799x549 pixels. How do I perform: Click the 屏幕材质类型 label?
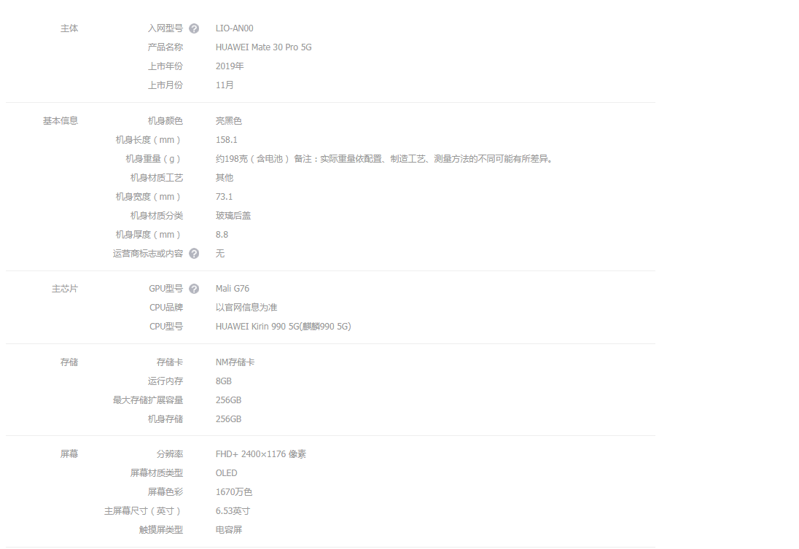click(157, 473)
